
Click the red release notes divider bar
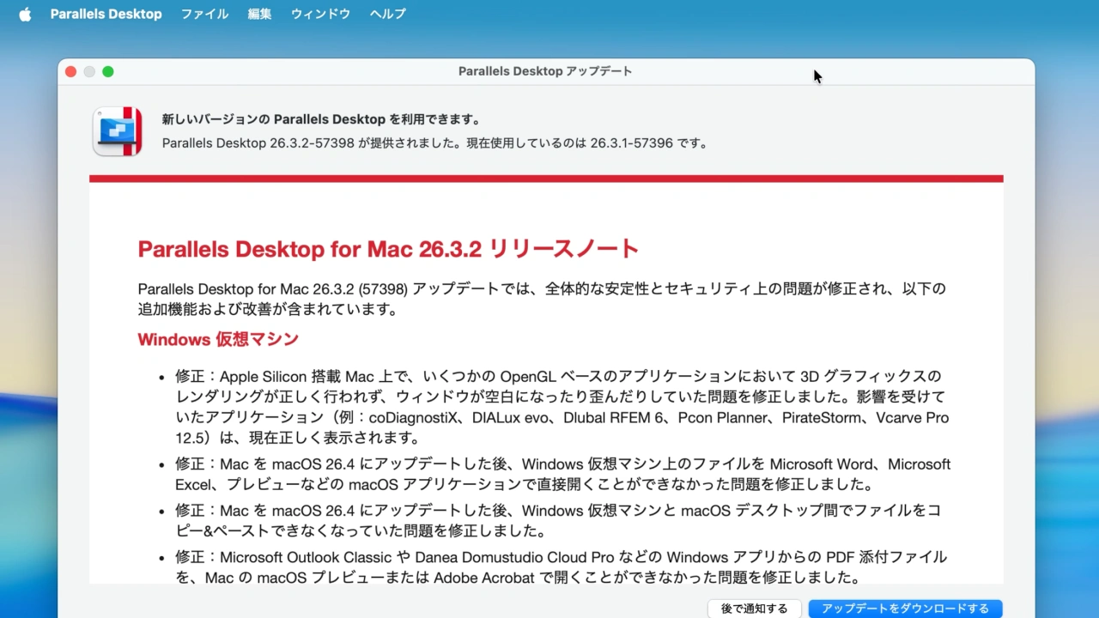click(546, 179)
